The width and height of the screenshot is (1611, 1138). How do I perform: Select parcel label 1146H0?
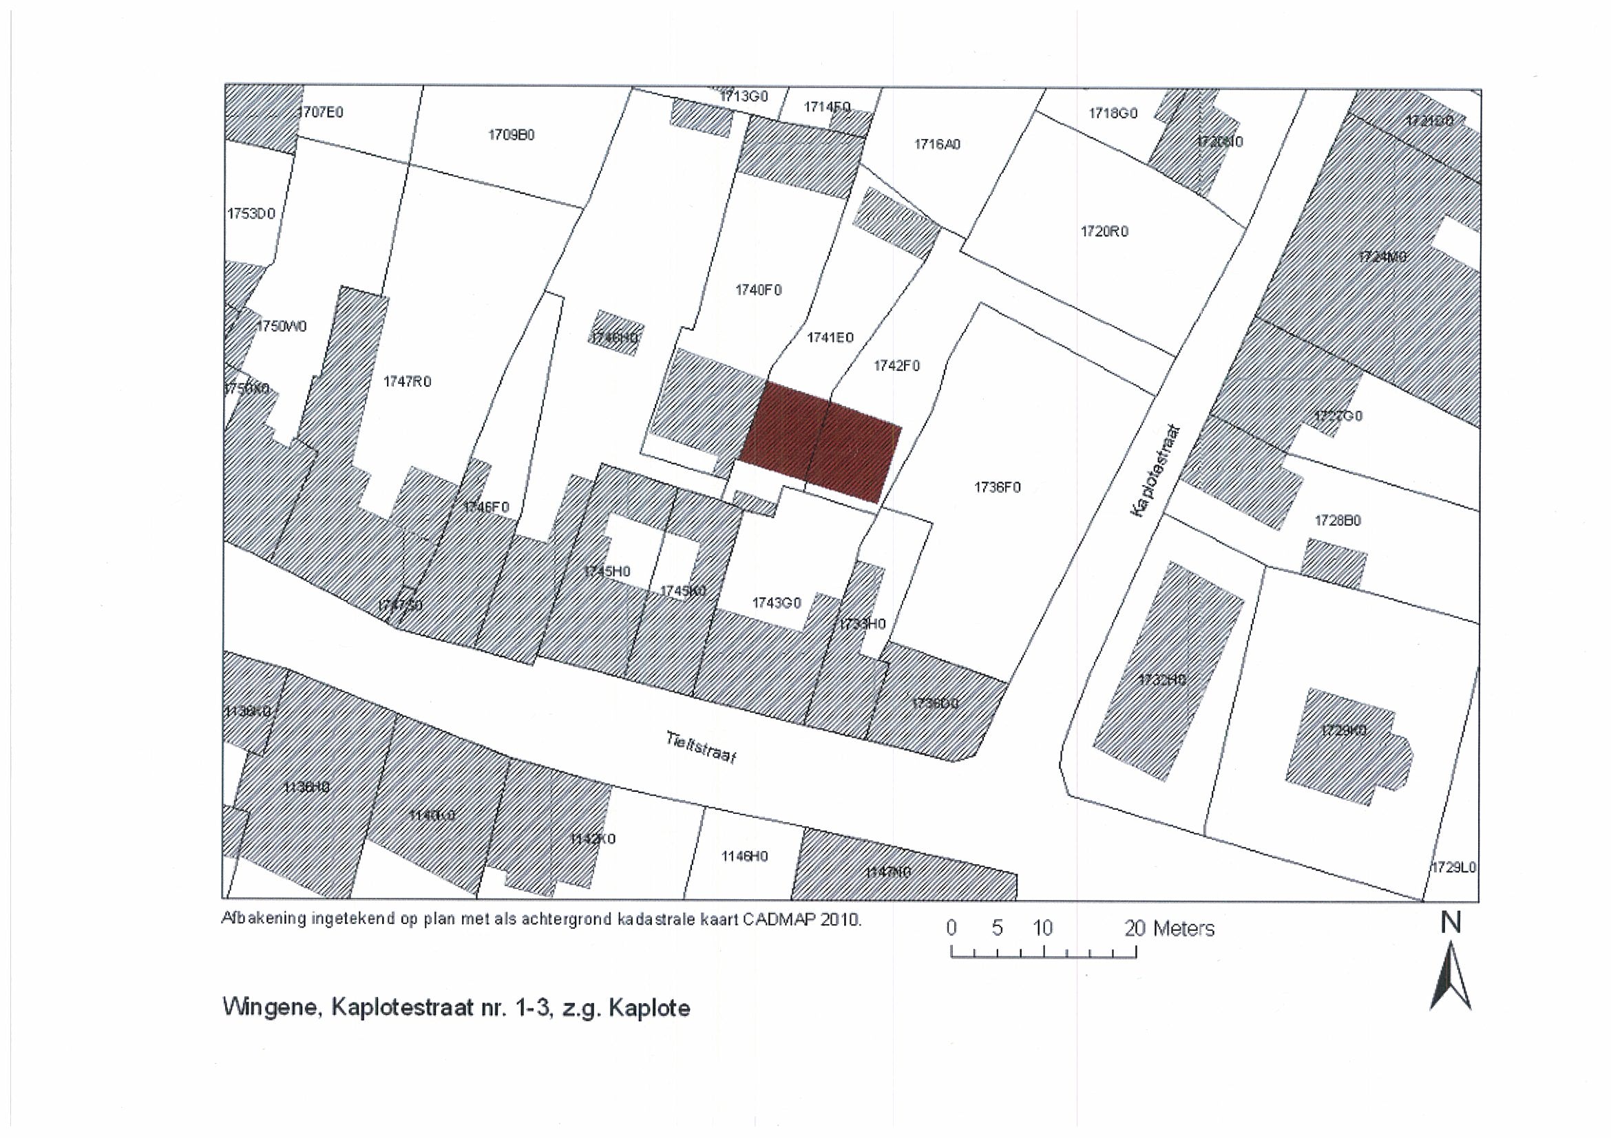(744, 856)
